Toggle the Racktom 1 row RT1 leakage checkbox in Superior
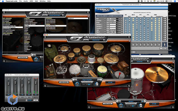 pos(140,24)
